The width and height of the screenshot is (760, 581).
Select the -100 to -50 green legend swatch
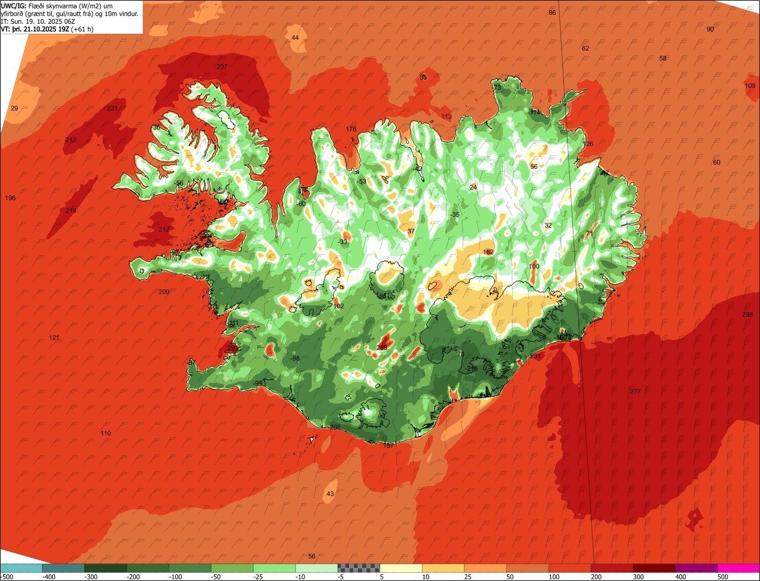coord(189,568)
